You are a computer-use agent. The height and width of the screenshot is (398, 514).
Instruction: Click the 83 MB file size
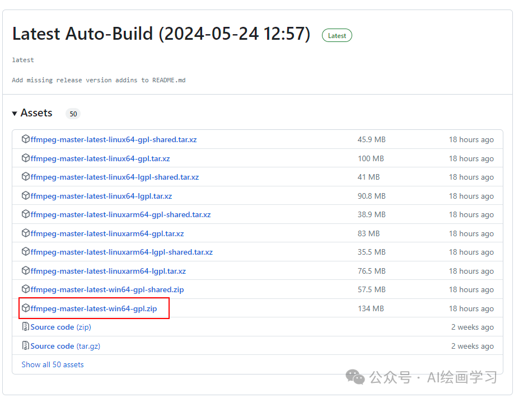[368, 233]
